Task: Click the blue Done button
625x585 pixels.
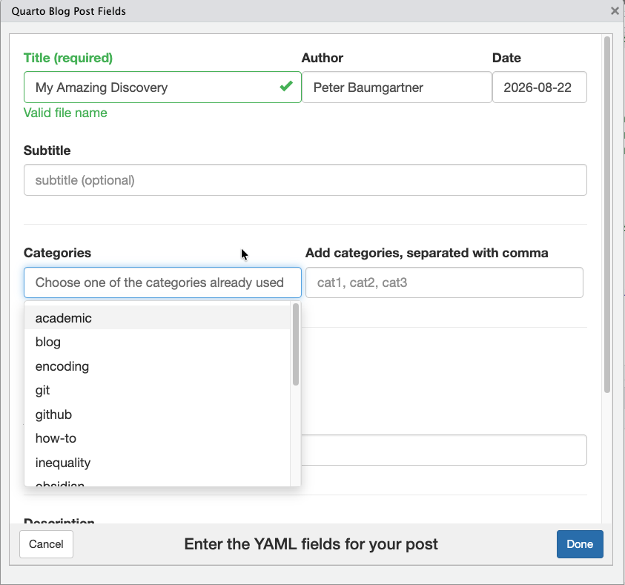Action: pos(580,544)
